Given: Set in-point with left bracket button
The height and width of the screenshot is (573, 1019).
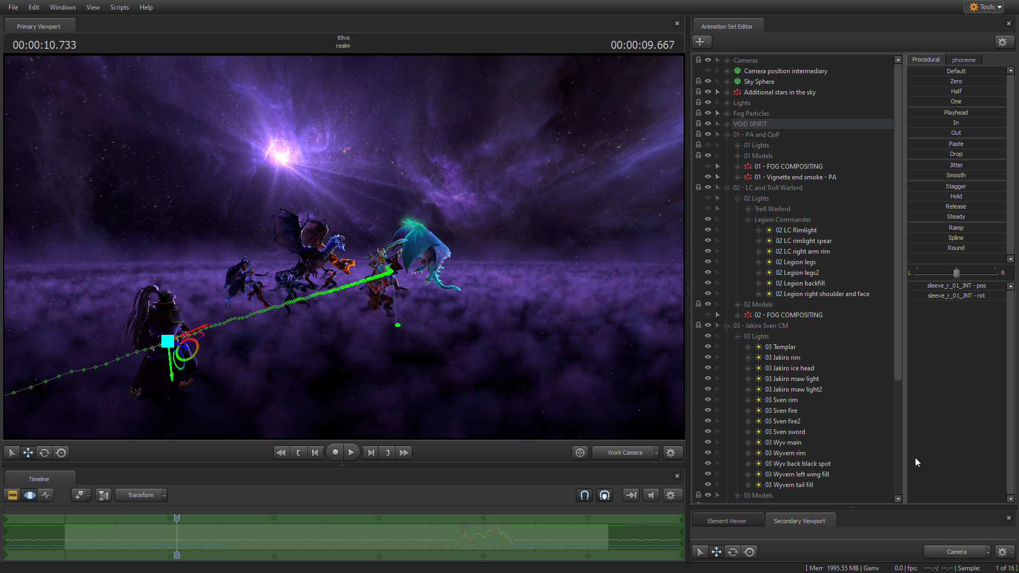Looking at the screenshot, I should (x=298, y=453).
